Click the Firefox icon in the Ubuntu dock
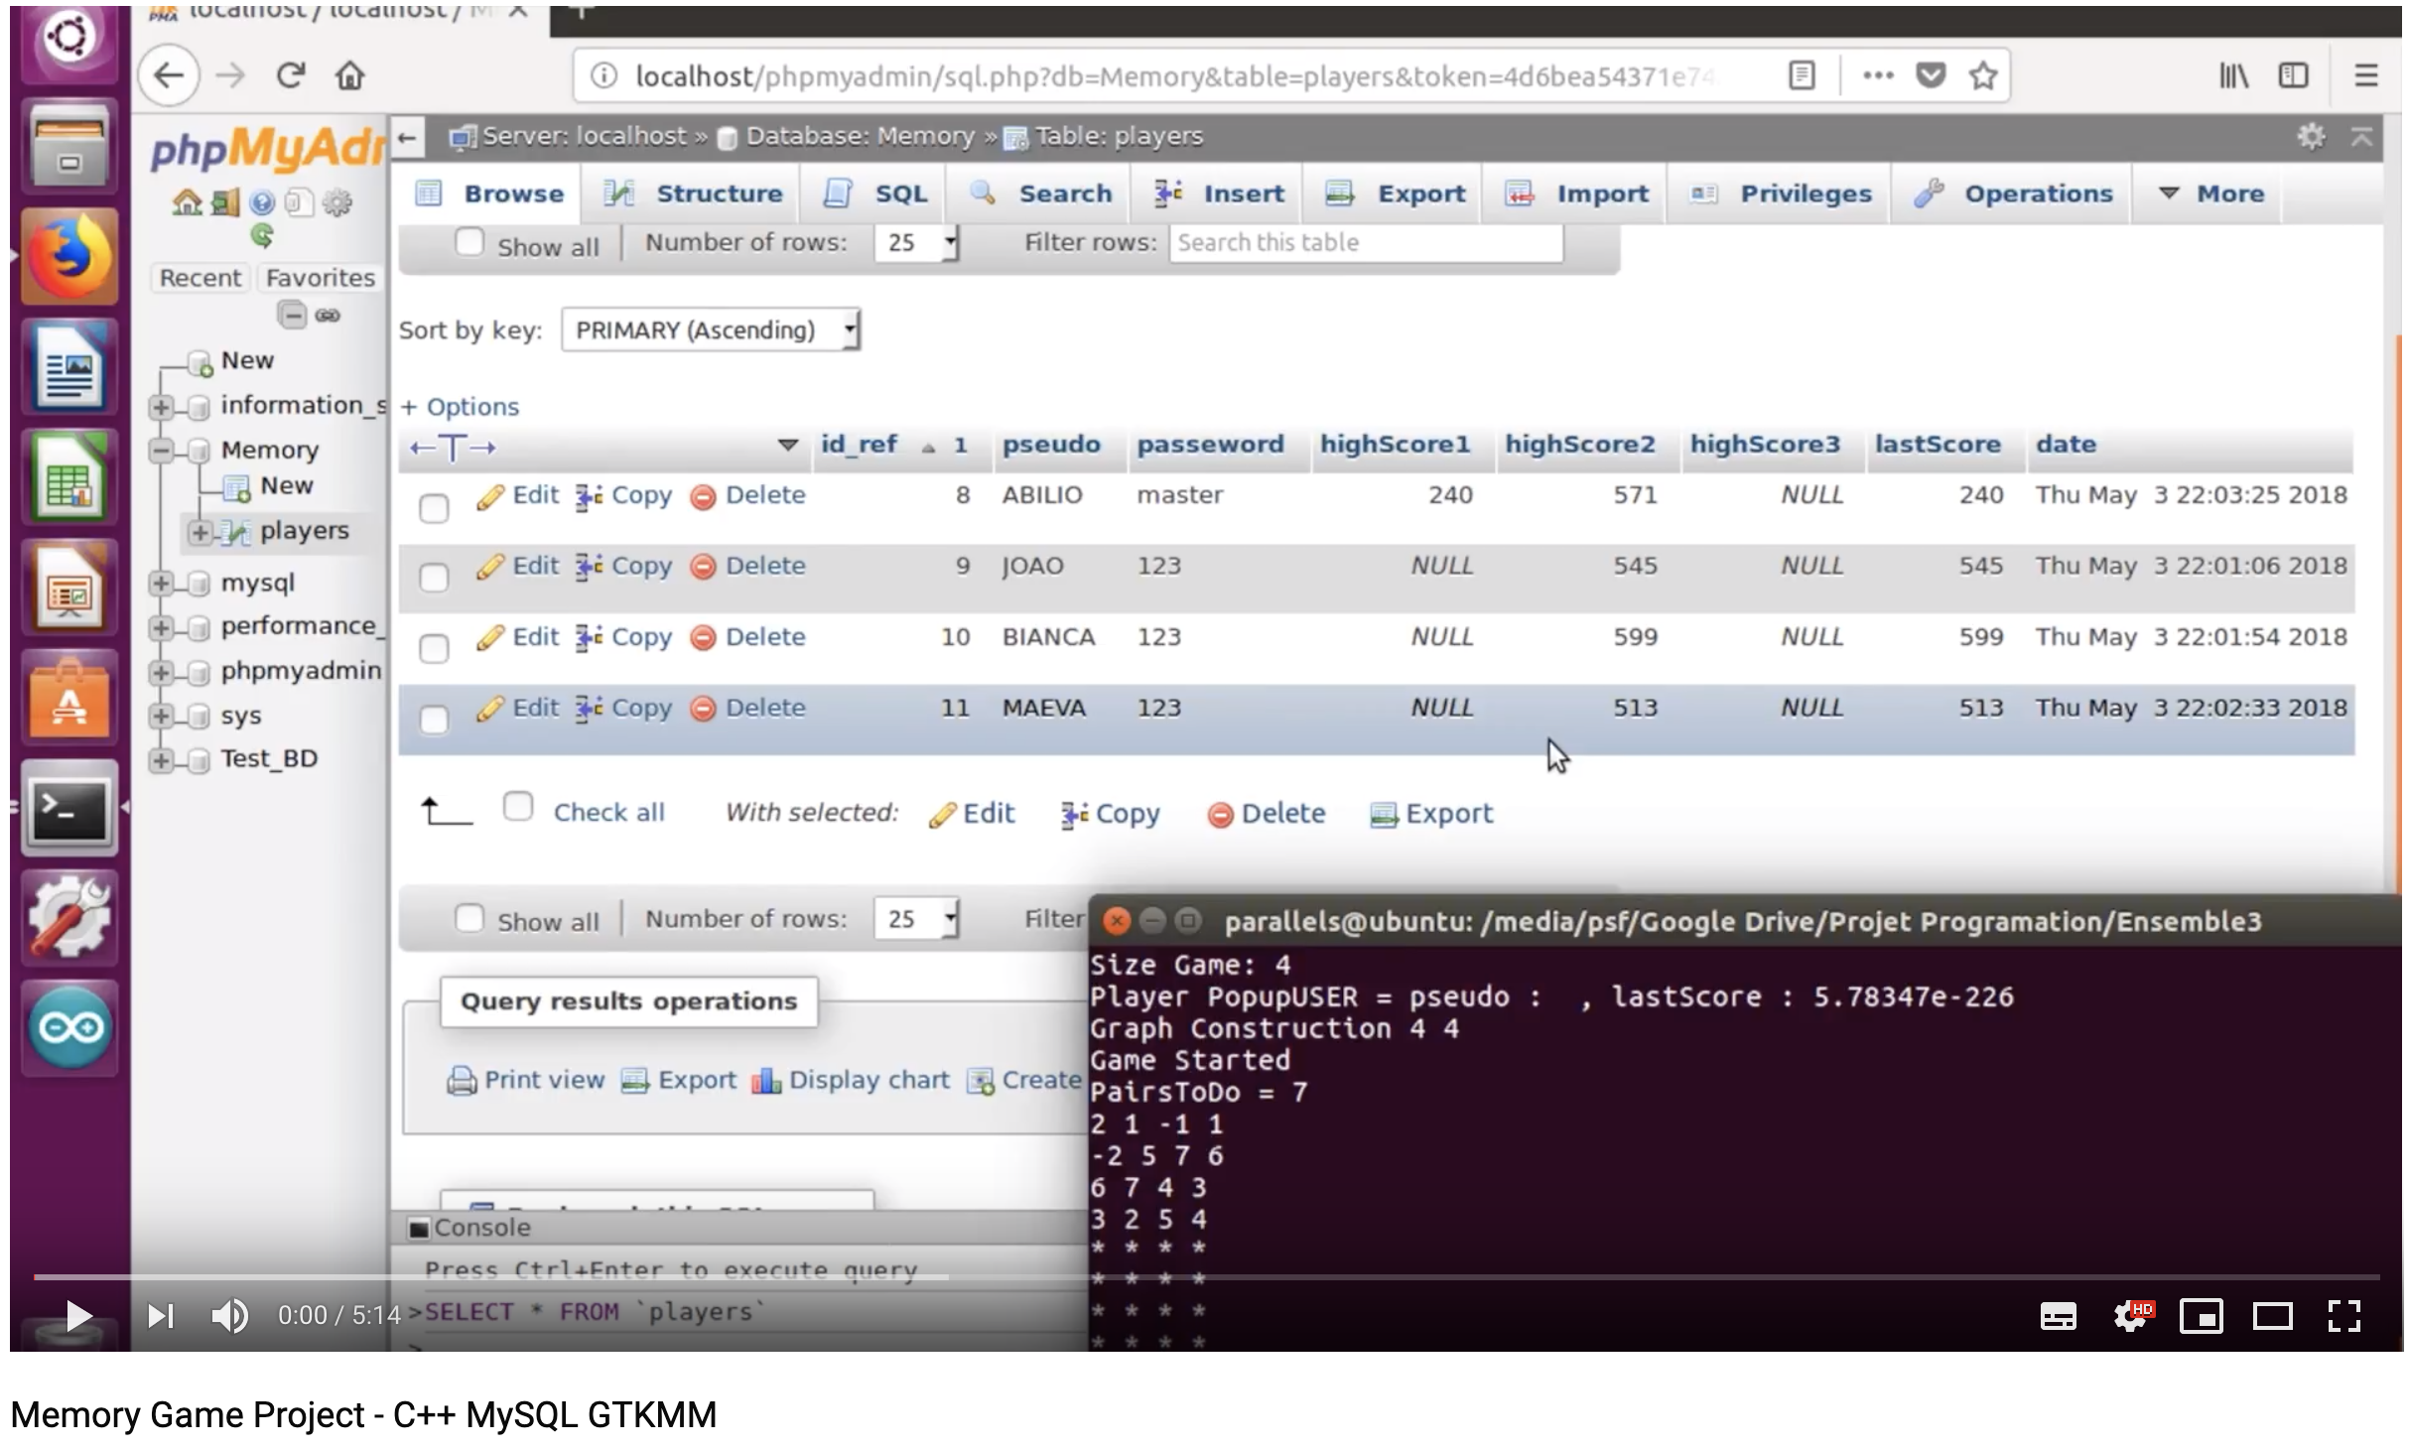2410x1451 pixels. tap(69, 257)
